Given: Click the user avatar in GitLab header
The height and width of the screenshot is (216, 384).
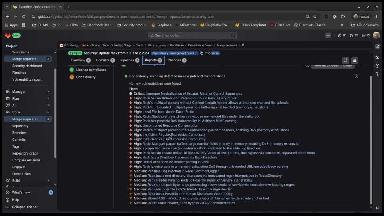Looking at the screenshot, I should tap(376, 35).
